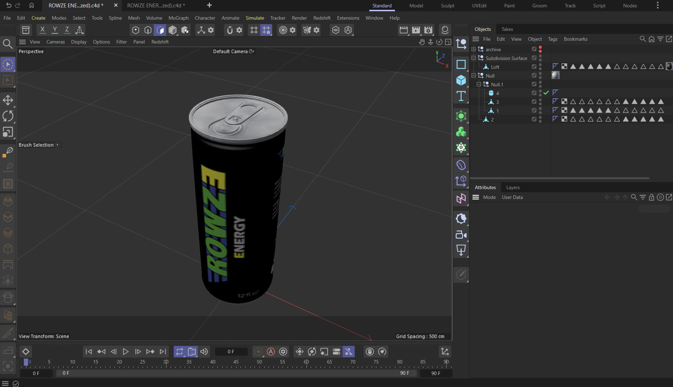The image size is (673, 387).
Task: Toggle visibility dots for object 4
Action: pos(540,93)
